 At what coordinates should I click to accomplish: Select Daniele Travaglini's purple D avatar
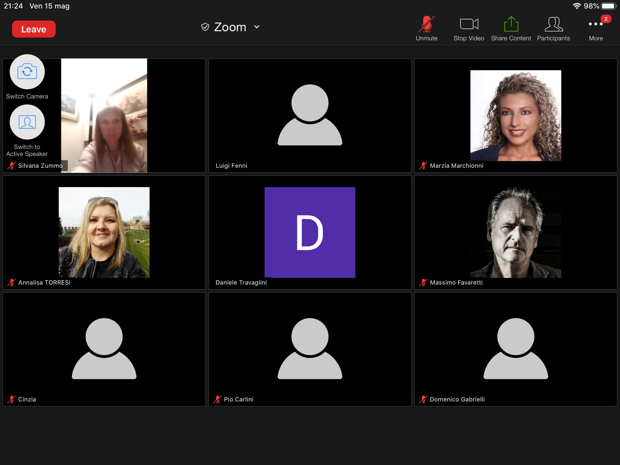tap(310, 232)
